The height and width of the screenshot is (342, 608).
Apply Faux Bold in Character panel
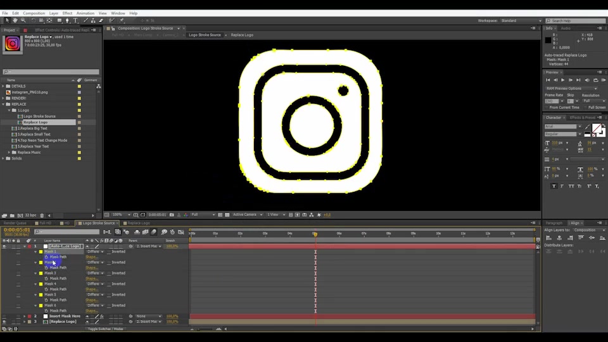pyautogui.click(x=554, y=186)
